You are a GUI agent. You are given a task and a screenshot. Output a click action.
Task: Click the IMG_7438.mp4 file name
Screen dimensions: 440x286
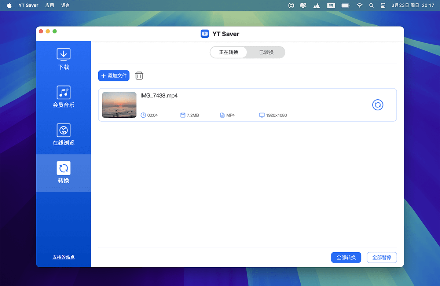click(159, 96)
